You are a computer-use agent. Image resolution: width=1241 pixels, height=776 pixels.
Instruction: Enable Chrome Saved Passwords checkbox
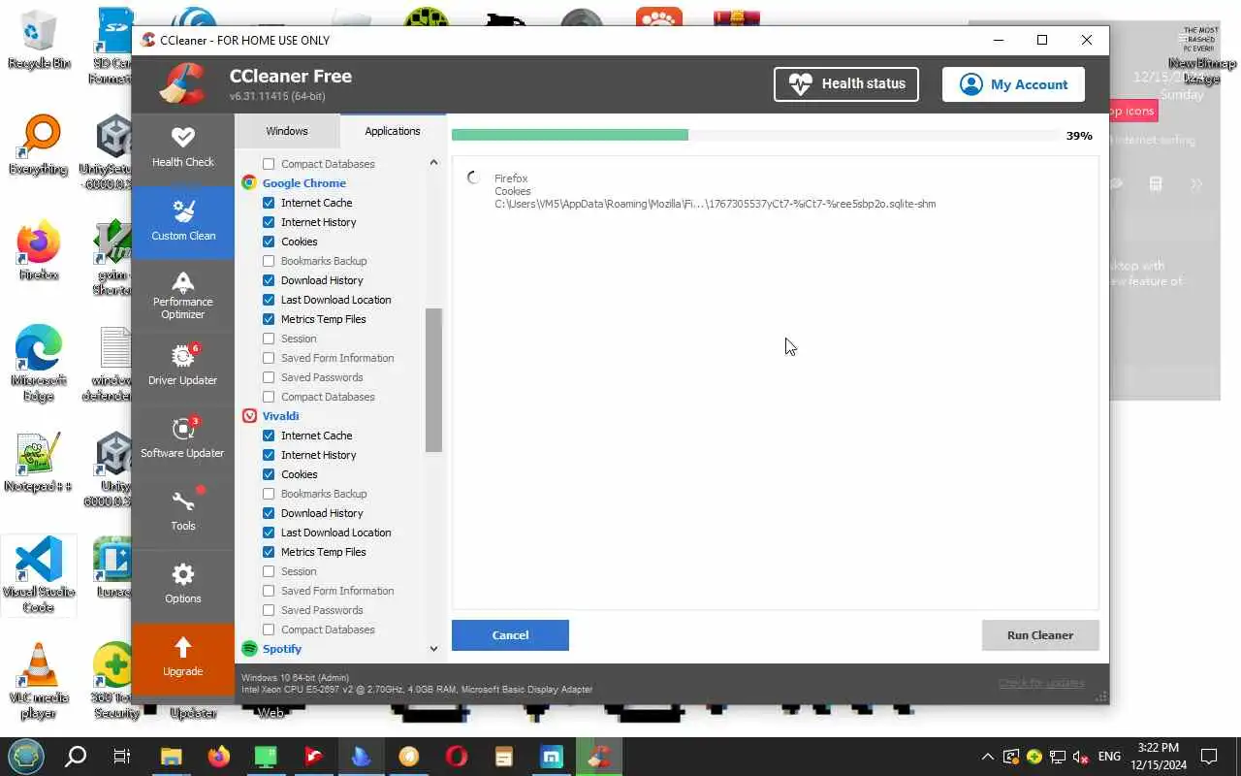(269, 377)
